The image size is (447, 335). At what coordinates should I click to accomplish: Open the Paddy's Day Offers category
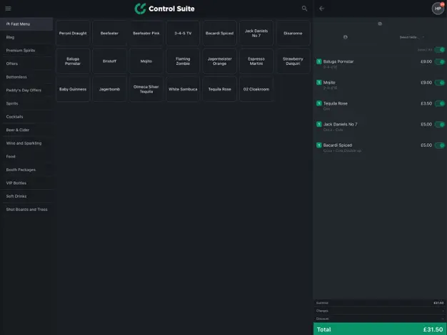26,91
